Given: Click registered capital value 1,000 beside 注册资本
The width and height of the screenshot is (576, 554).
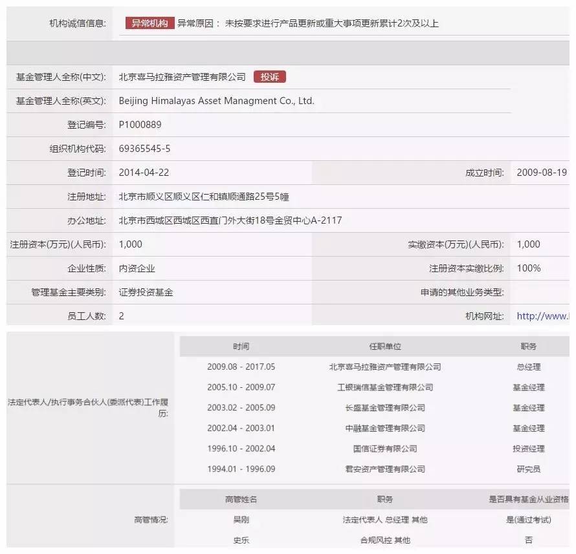Looking at the screenshot, I should coord(130,244).
